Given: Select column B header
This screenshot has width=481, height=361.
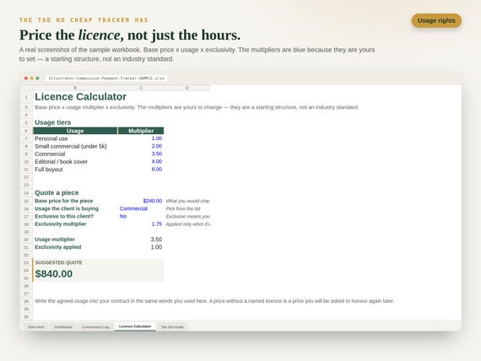Looking at the screenshot, I should 75,88.
